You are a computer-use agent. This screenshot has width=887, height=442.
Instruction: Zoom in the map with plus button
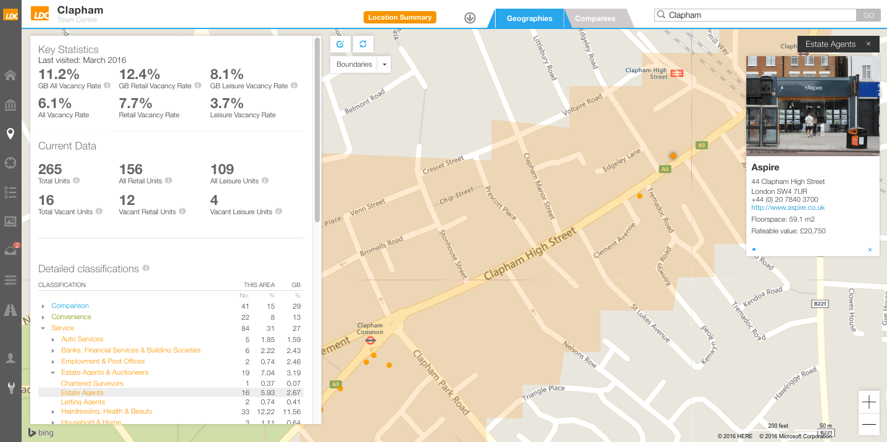click(869, 402)
